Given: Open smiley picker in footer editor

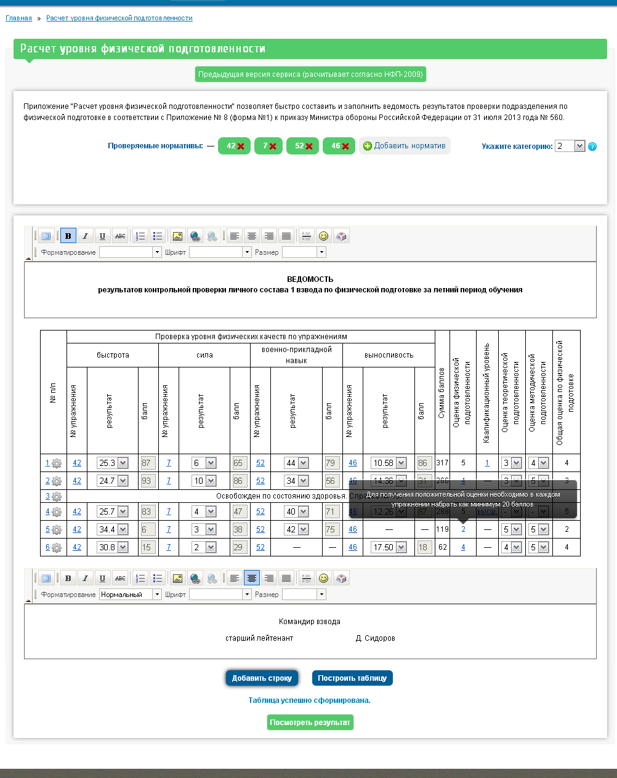Looking at the screenshot, I should (324, 578).
